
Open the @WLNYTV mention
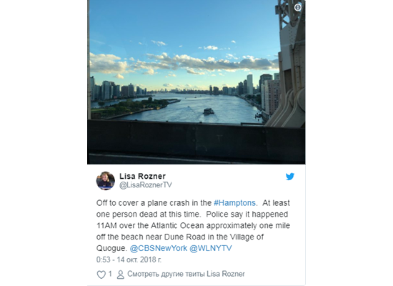coord(211,248)
